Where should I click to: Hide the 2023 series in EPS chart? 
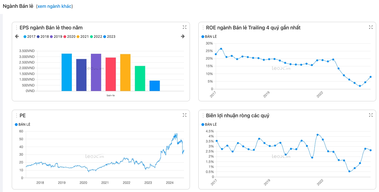[x=109, y=37]
